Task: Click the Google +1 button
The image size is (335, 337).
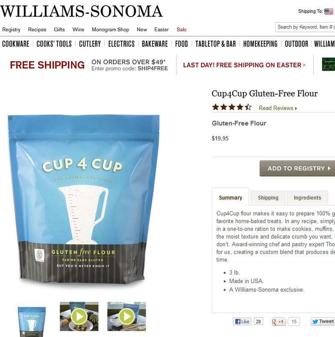Action: (278, 322)
